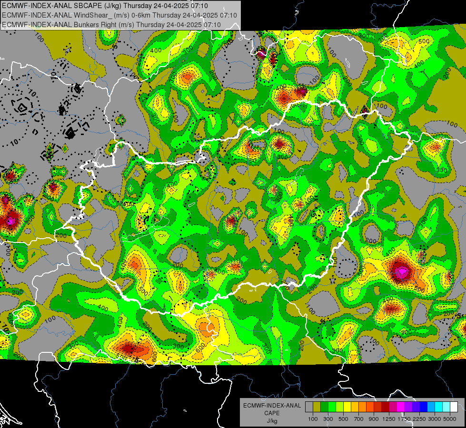Click legend value 2250

(x=419, y=419)
